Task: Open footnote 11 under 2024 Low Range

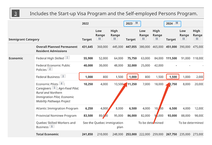Action: click(x=183, y=39)
